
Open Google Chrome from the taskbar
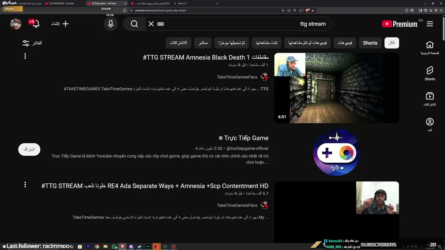97,247
